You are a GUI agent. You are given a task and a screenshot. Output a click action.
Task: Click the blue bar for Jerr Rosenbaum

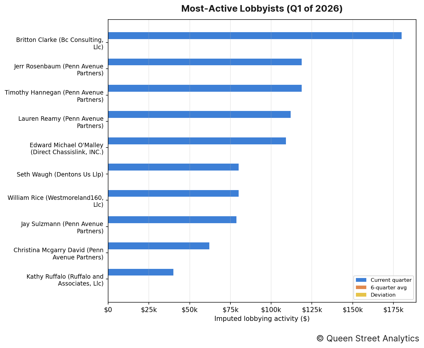205,62
